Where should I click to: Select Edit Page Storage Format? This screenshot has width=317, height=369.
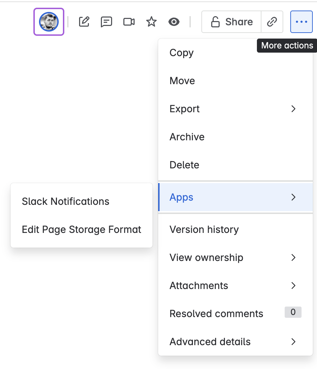pos(82,229)
